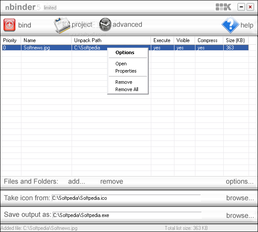Click the Size (KB) column header
Screen dimensions: 258x232
coord(235,40)
